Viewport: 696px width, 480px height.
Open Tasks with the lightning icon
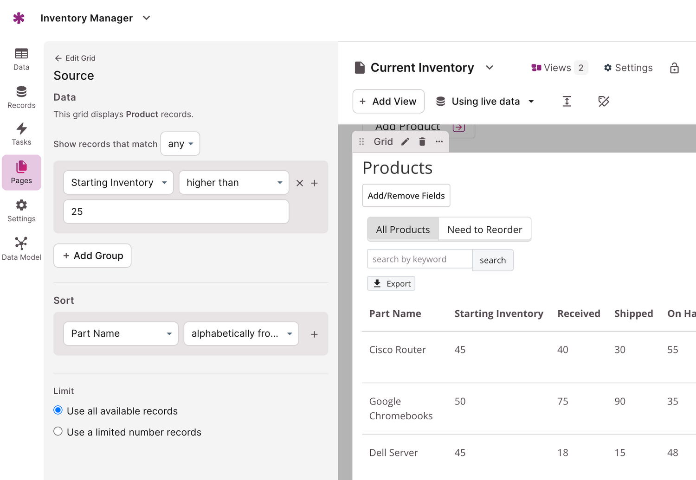click(21, 134)
